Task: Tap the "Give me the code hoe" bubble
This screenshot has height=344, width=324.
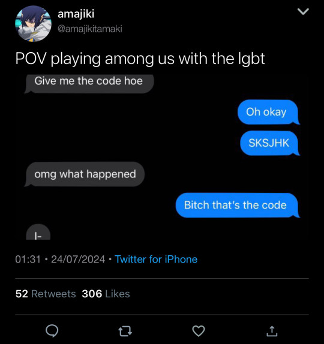Action: [x=89, y=84]
